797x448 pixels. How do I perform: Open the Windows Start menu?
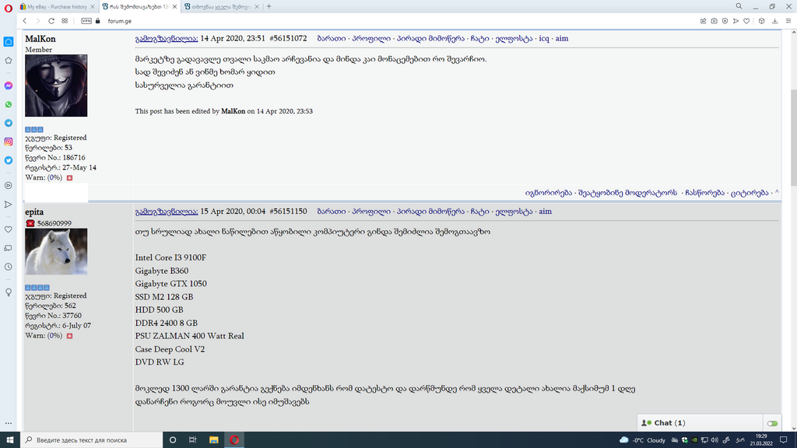click(x=9, y=440)
